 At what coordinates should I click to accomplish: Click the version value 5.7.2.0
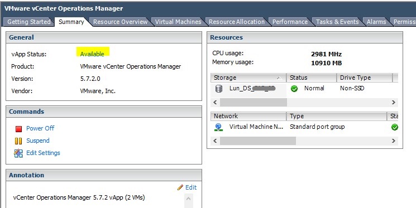[x=90, y=79]
